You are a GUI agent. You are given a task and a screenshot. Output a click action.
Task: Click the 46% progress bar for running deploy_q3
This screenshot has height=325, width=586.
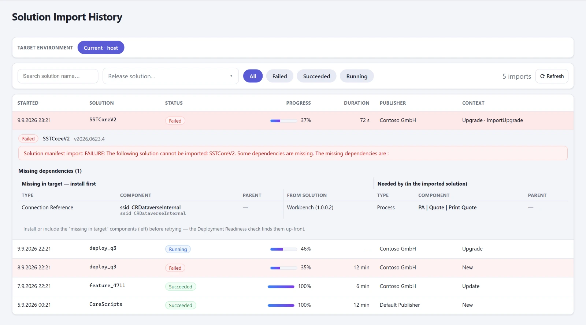[x=283, y=249]
